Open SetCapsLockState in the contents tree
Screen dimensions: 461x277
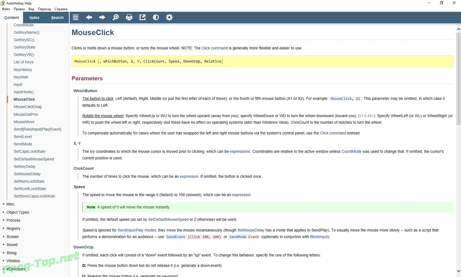(x=29, y=151)
